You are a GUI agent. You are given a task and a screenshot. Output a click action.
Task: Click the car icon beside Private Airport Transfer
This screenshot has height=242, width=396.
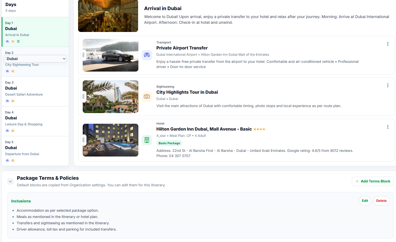tap(147, 55)
